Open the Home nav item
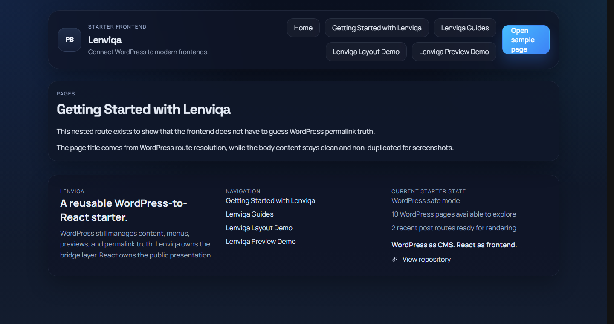The height and width of the screenshot is (324, 614). [303, 28]
